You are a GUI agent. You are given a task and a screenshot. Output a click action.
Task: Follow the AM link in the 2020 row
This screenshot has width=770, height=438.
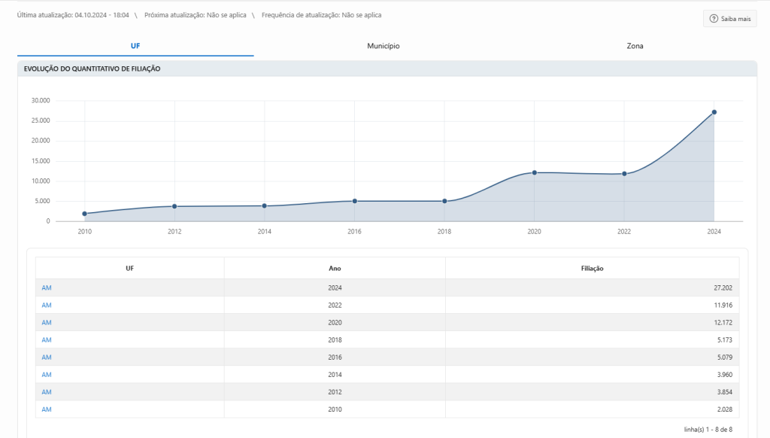[47, 323]
